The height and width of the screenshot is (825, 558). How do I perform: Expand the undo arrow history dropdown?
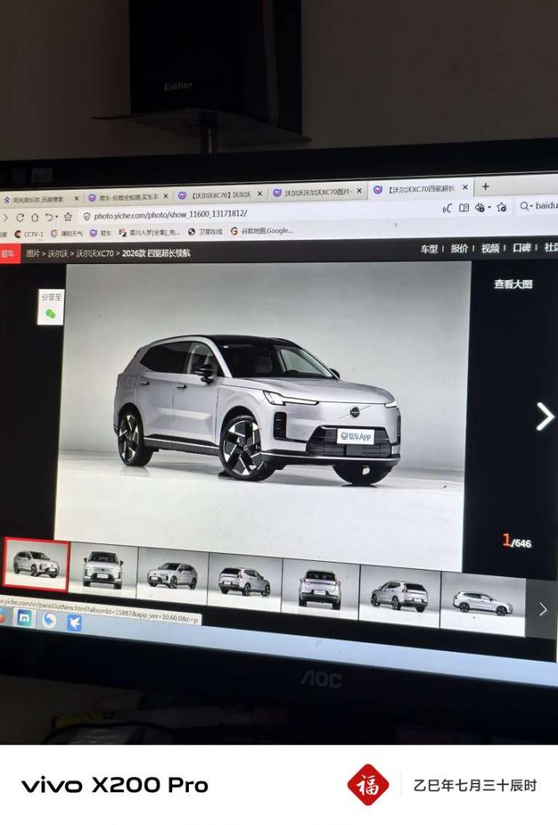[x=57, y=217]
